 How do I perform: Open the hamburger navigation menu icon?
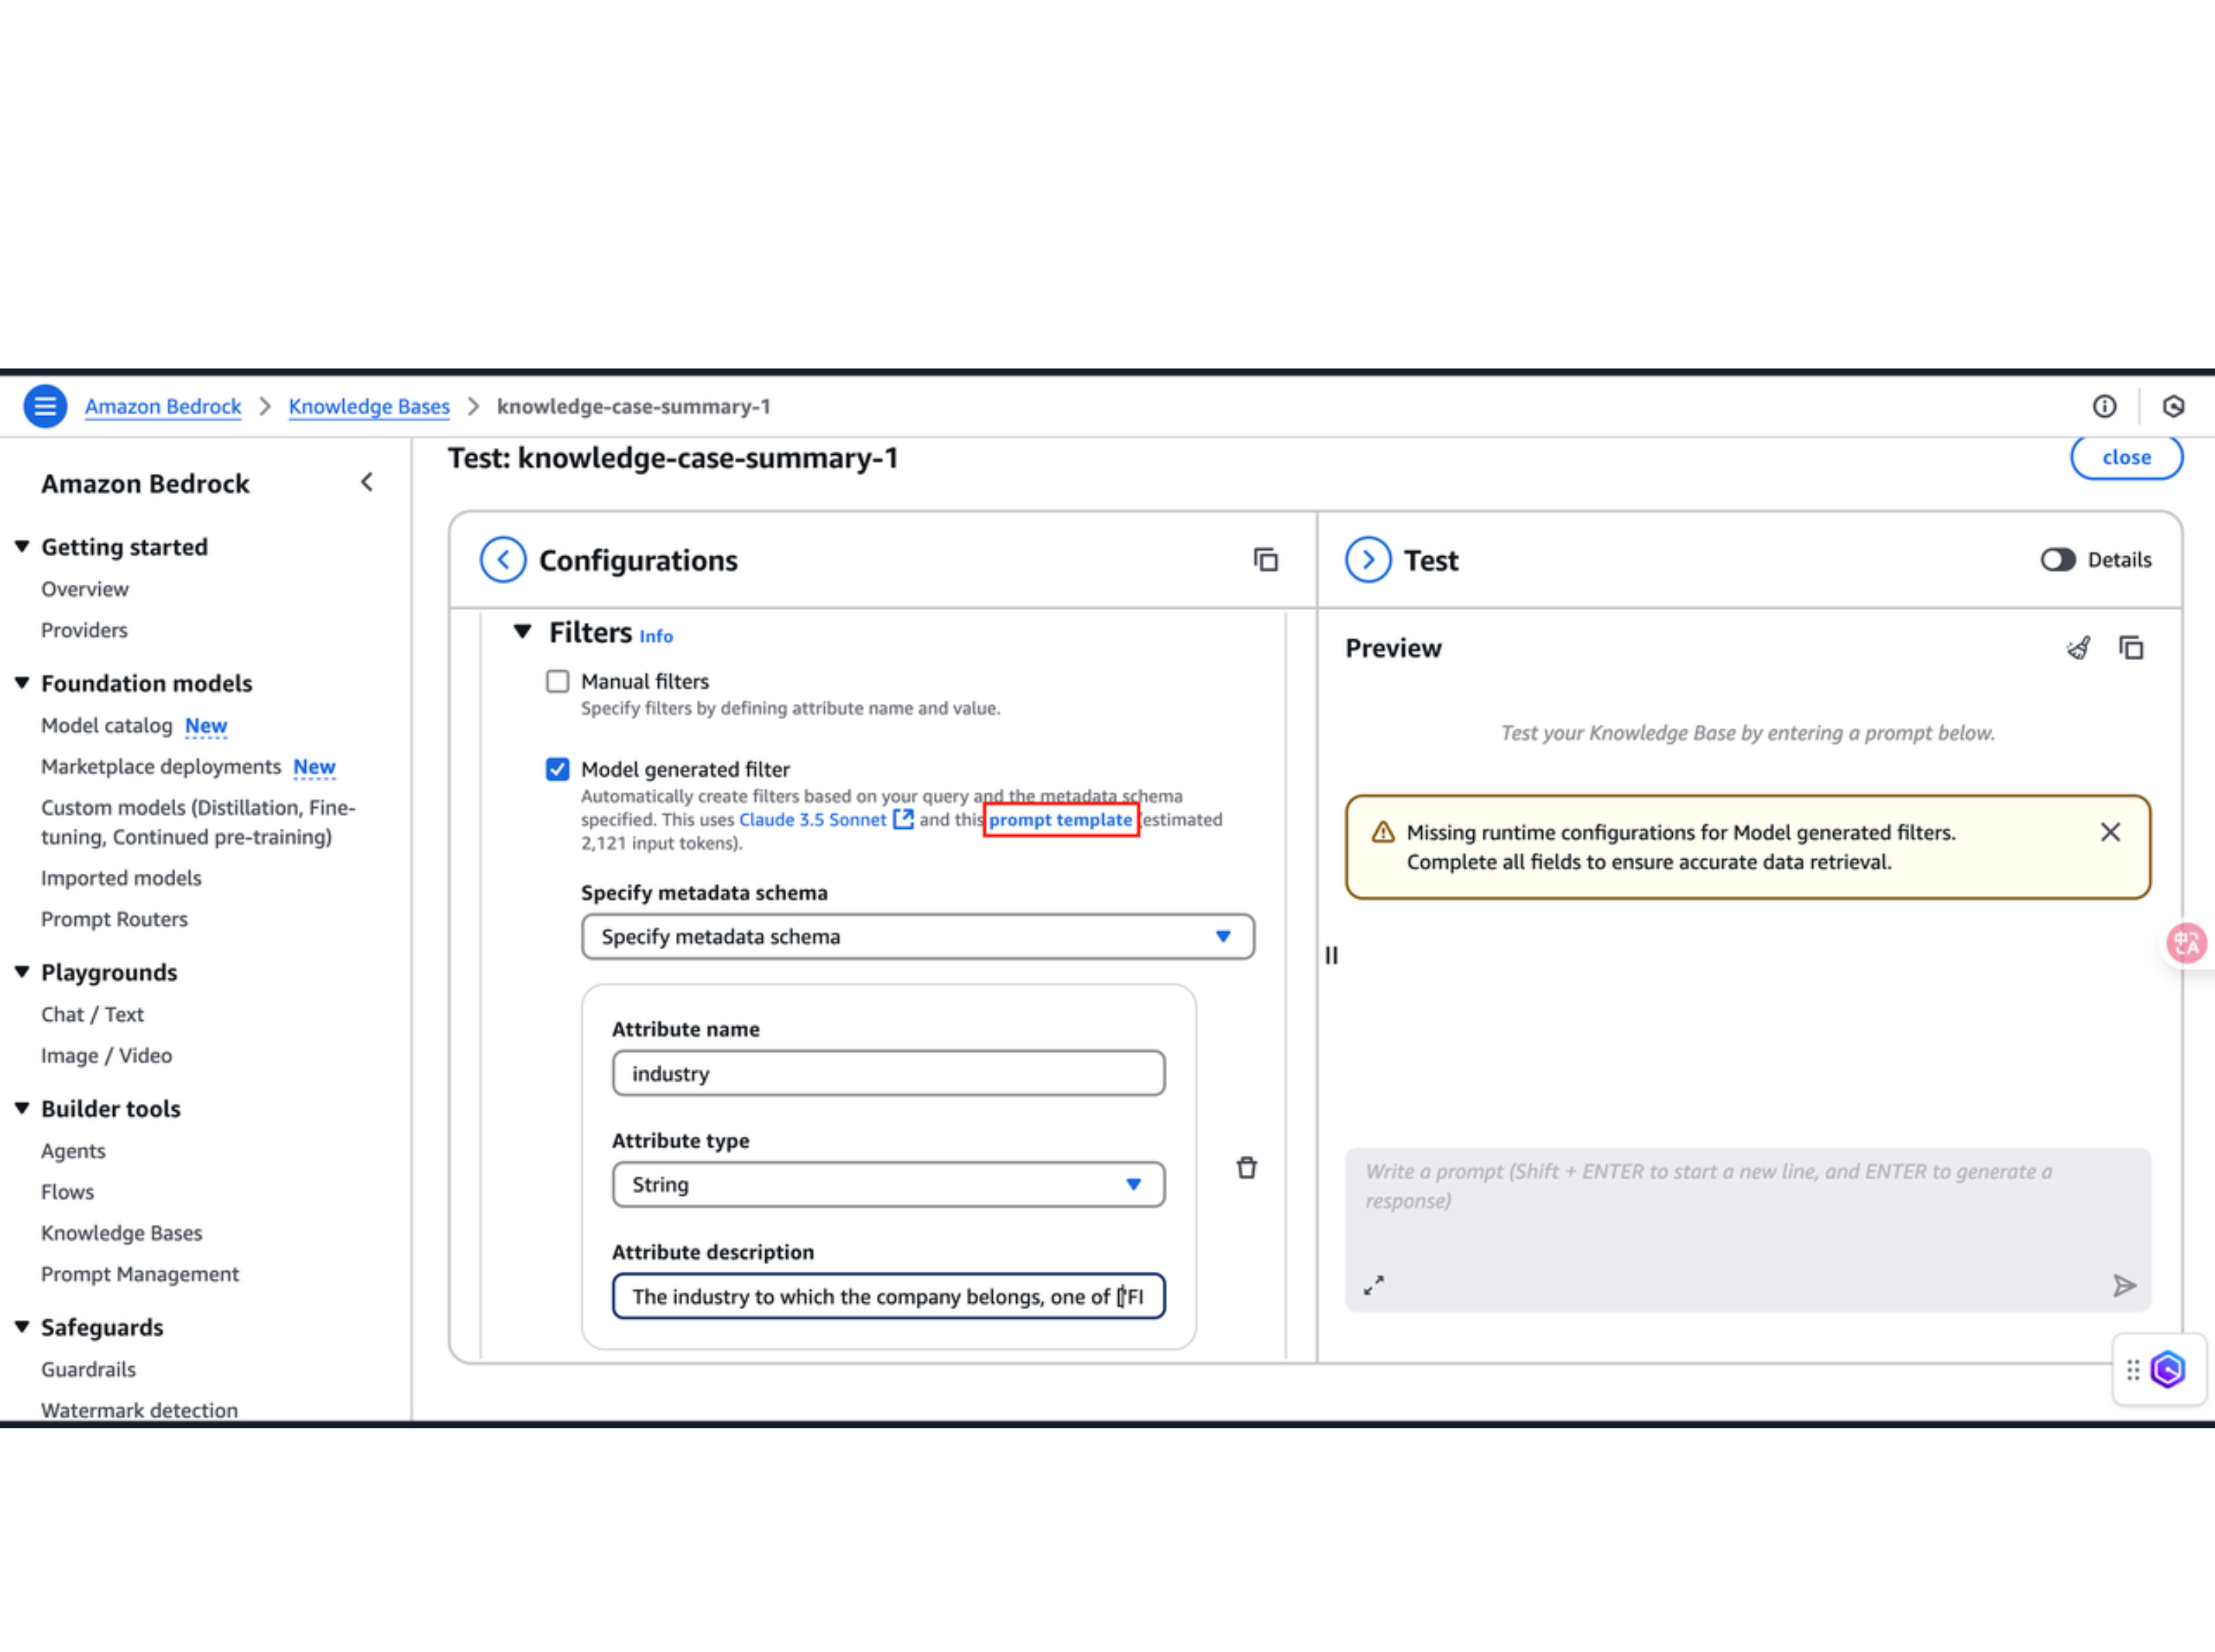click(45, 406)
